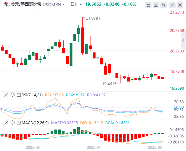Screen dimensions: 186x151
Task: Click the 21.2813 price axis label
Action: pyautogui.click(x=177, y=12)
